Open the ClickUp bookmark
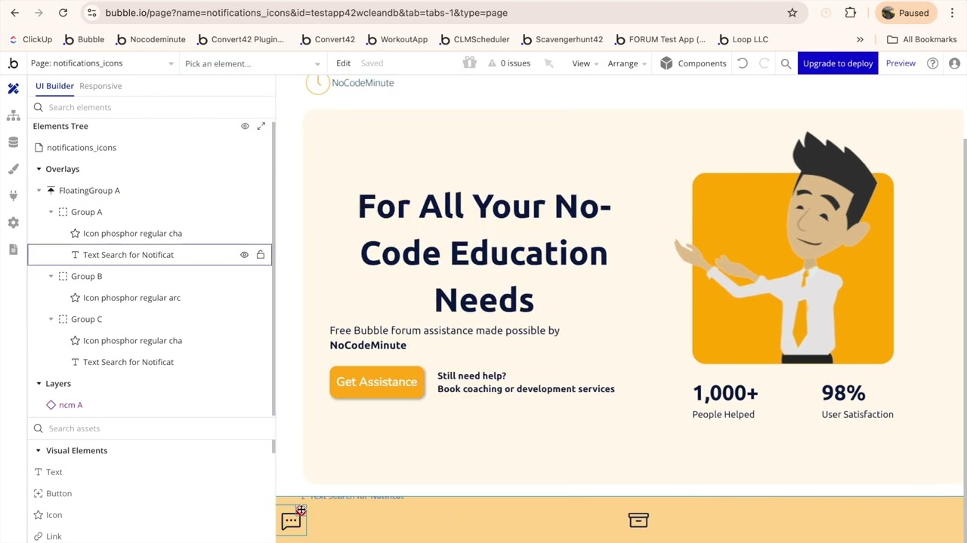Viewport: 967px width, 543px height. tap(30, 39)
